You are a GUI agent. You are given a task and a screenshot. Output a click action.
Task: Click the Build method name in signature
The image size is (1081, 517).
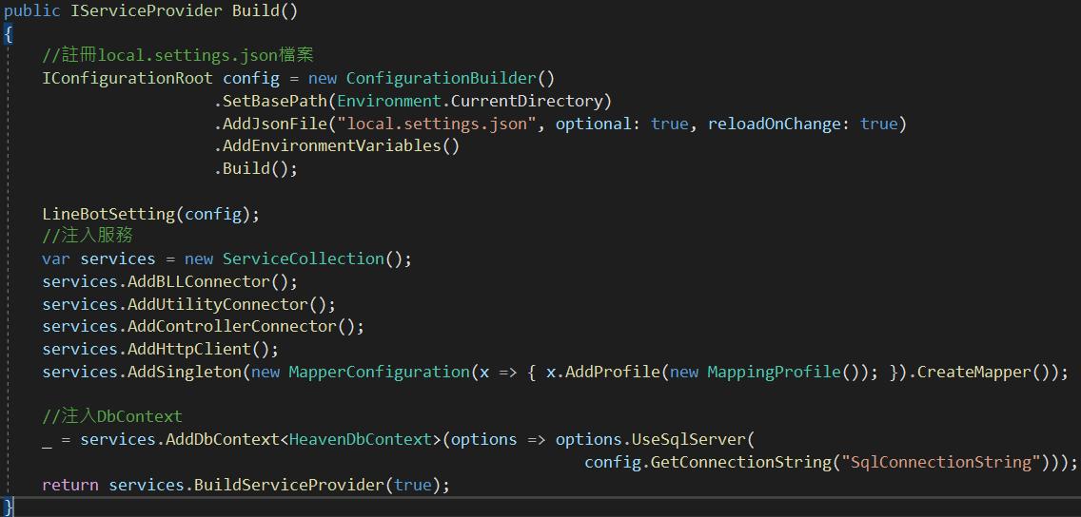coord(255,11)
